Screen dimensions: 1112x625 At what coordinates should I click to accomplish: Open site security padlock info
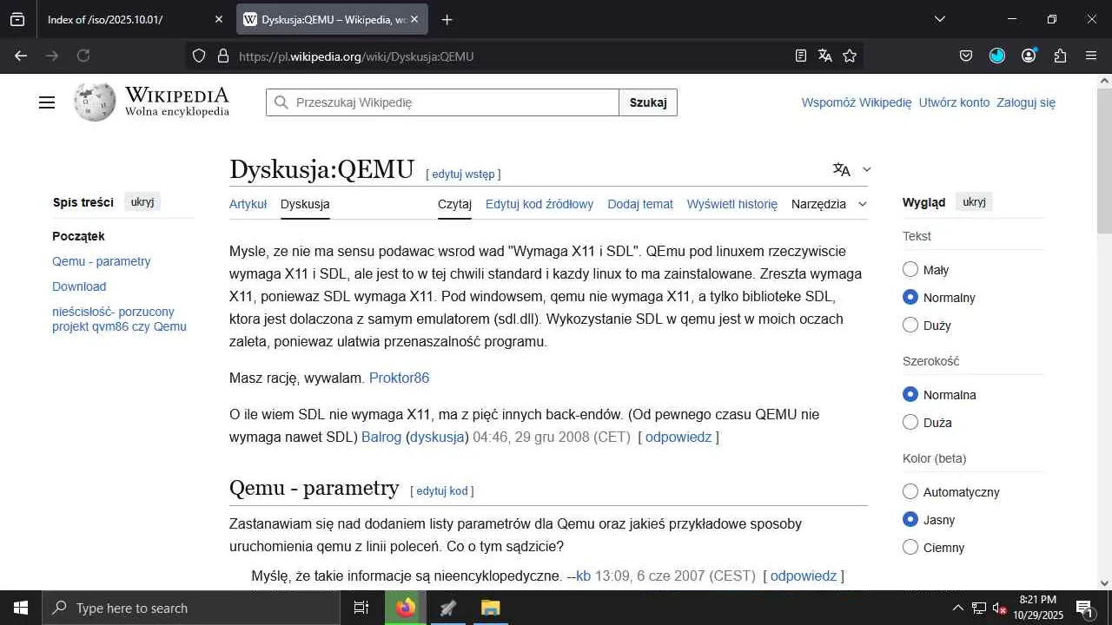pos(223,56)
